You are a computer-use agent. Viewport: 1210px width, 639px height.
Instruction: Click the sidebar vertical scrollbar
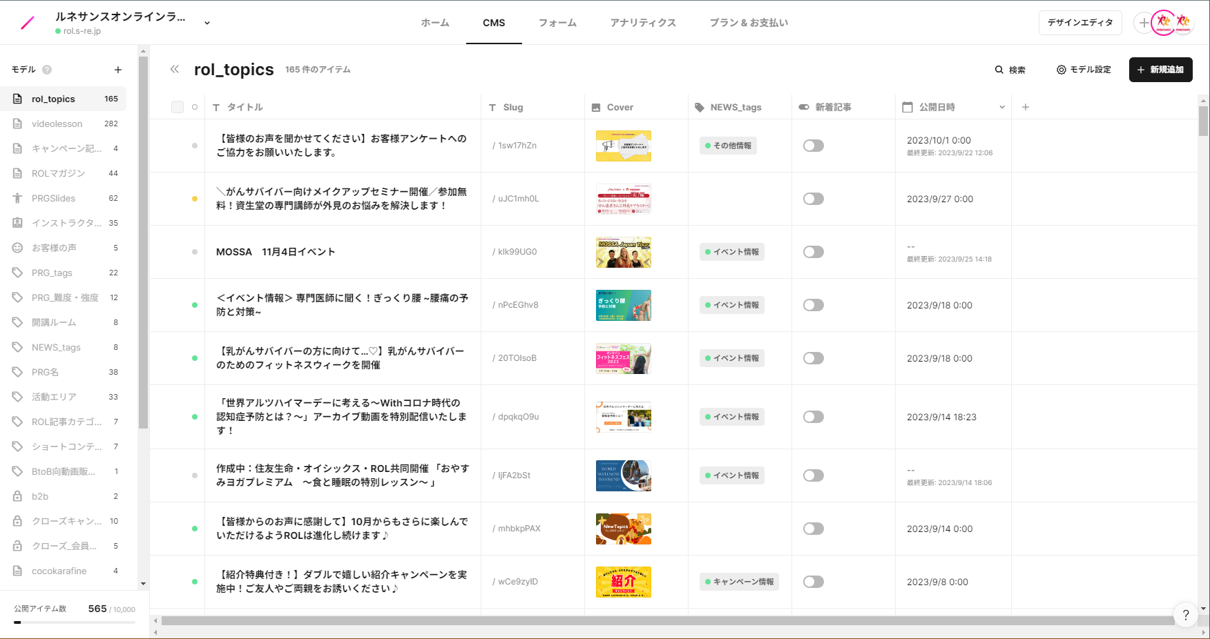(x=143, y=242)
